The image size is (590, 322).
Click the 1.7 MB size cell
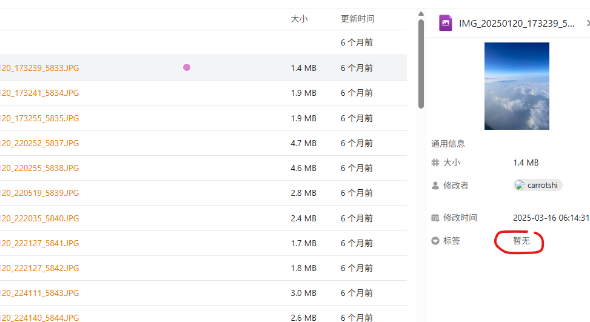(x=303, y=243)
